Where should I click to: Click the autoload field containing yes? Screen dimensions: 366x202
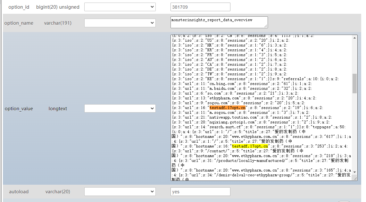[x=200, y=192]
